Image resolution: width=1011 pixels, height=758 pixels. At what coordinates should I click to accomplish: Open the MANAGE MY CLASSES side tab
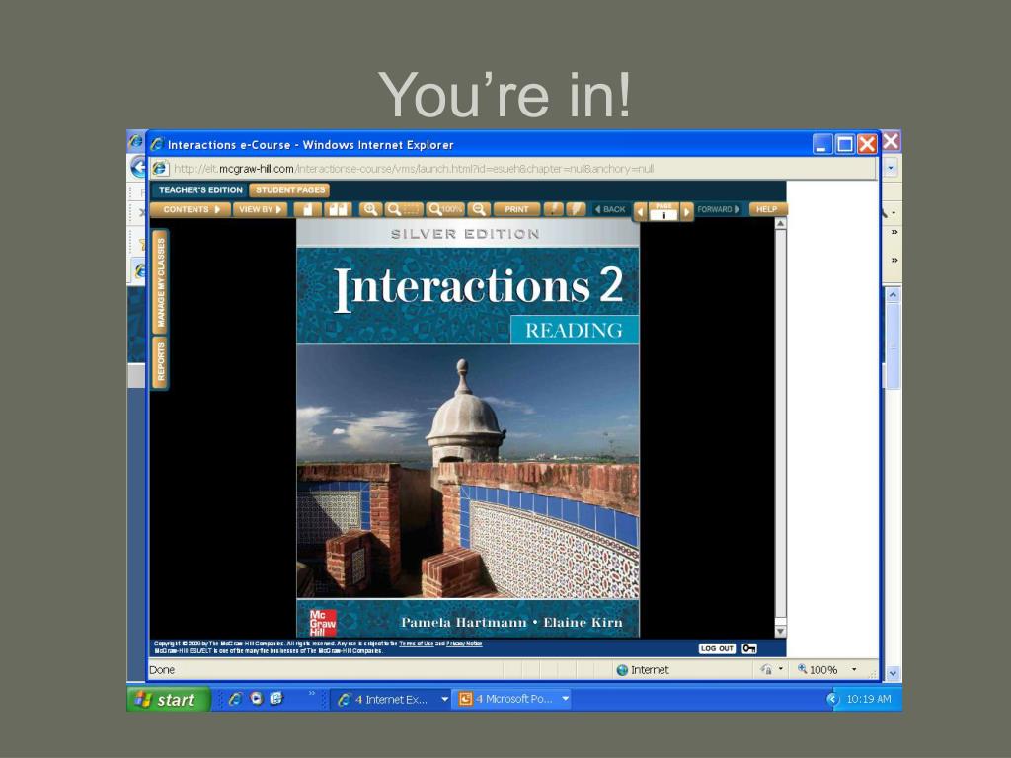tap(161, 282)
